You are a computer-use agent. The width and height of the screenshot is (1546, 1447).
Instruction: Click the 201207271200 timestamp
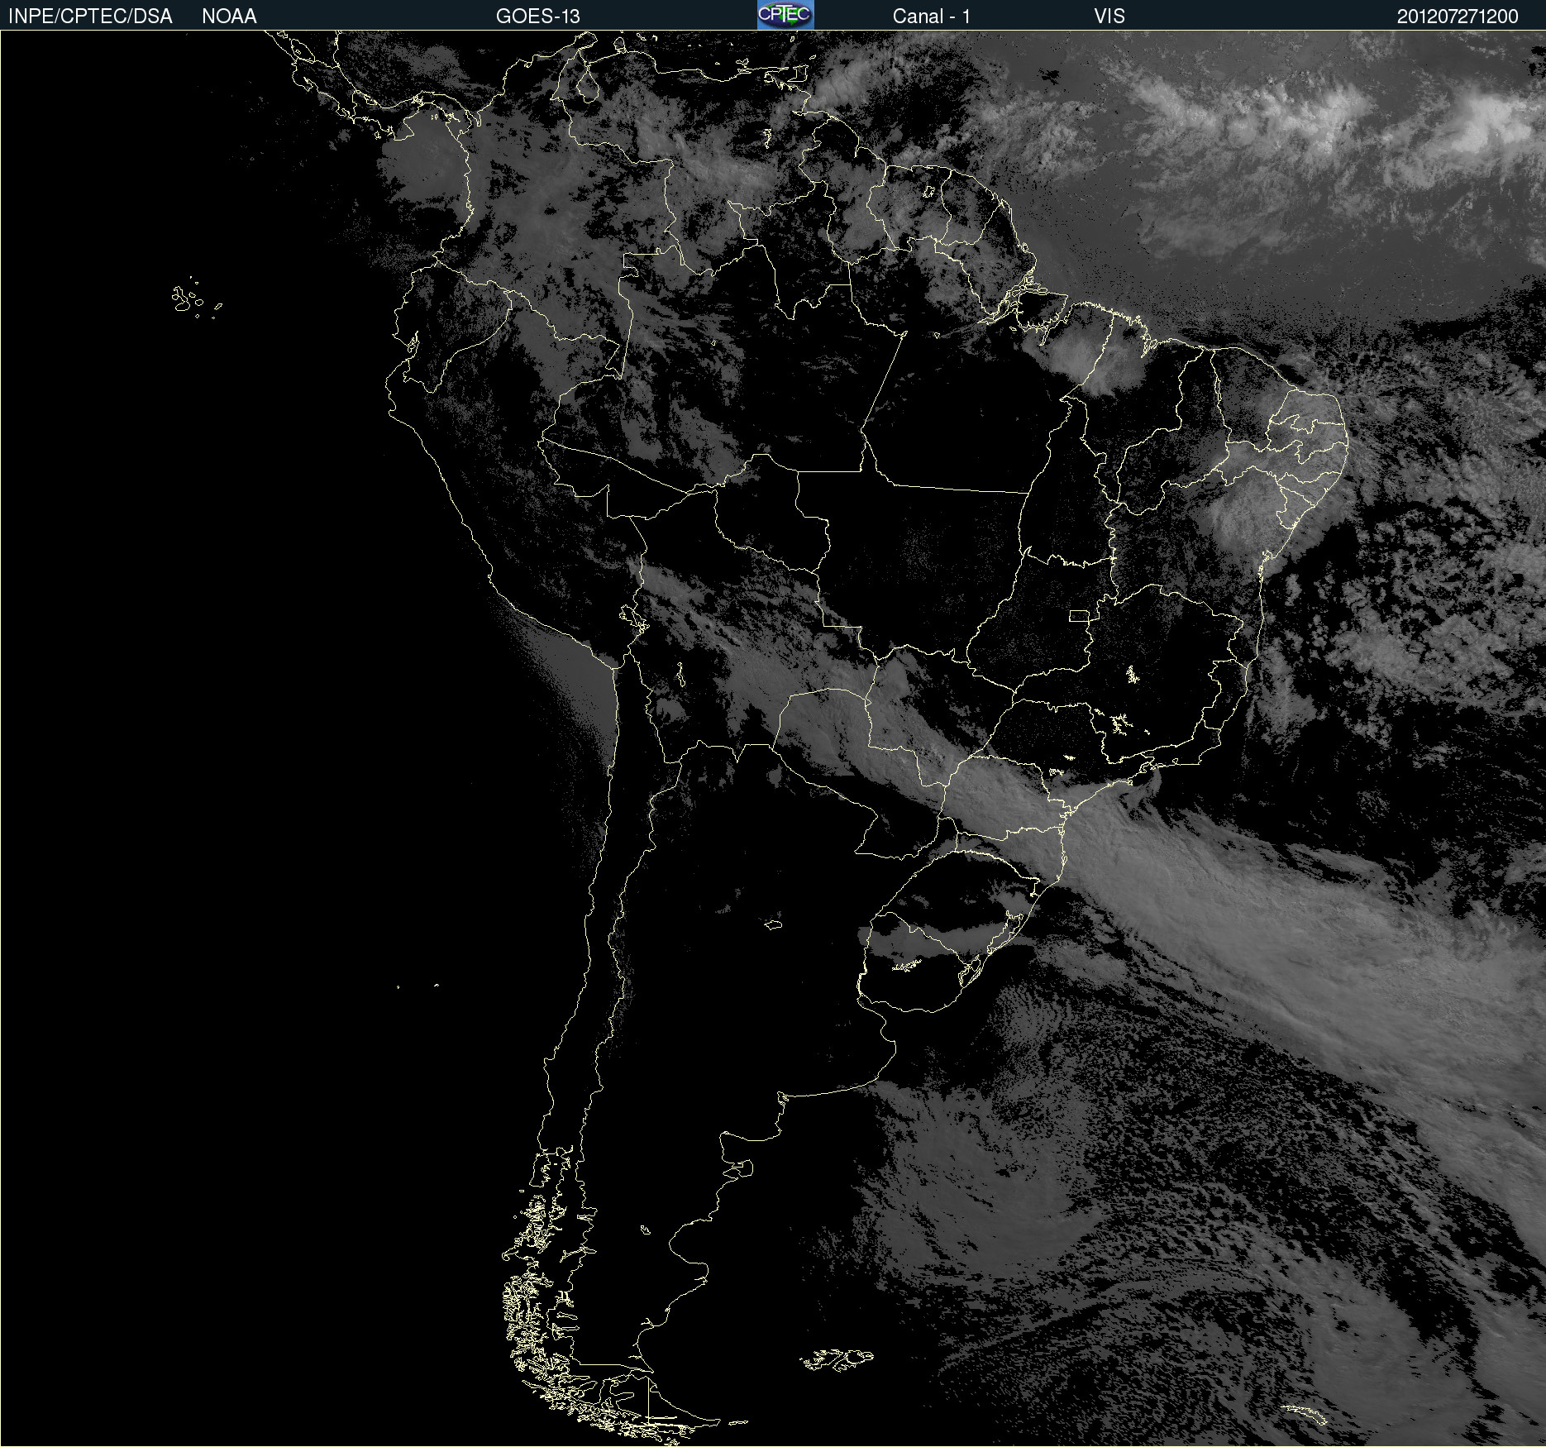tap(1458, 17)
